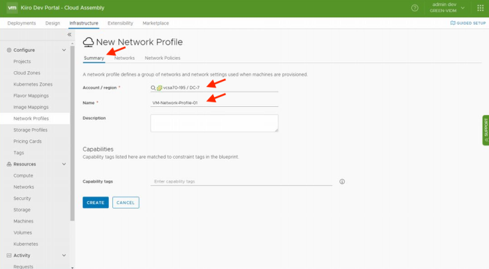Open the Extensibility tab

120,23
